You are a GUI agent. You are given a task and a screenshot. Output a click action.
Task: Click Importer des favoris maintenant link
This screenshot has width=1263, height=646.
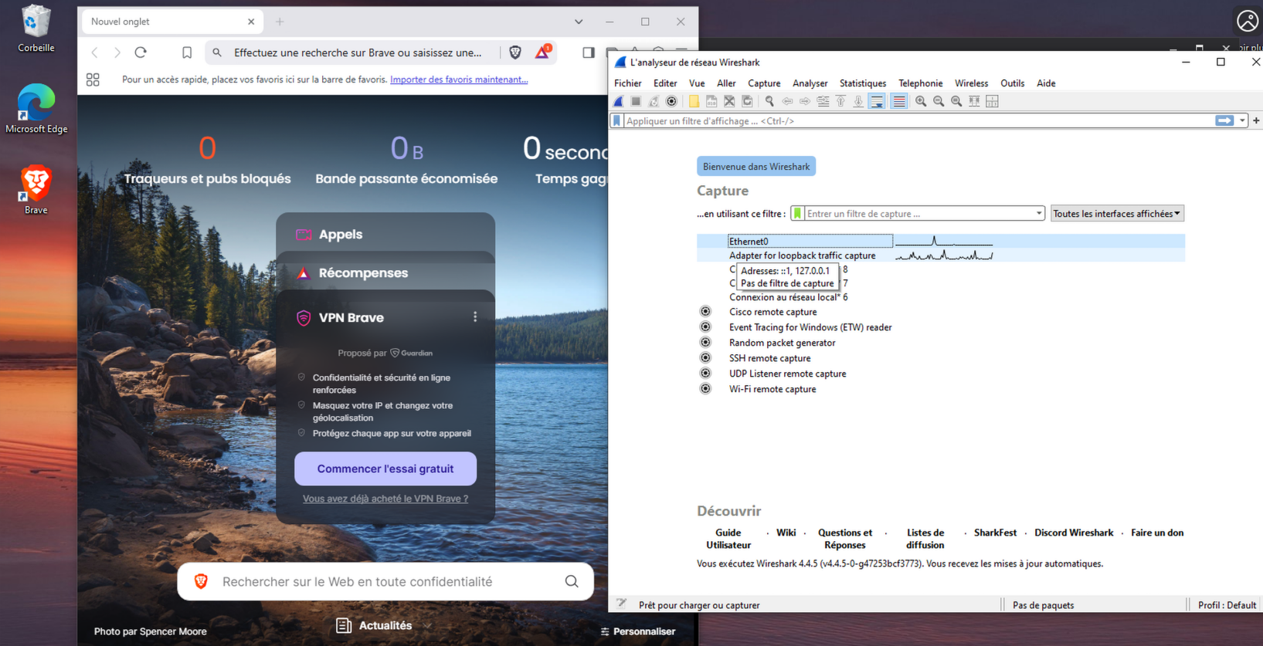[x=459, y=79]
